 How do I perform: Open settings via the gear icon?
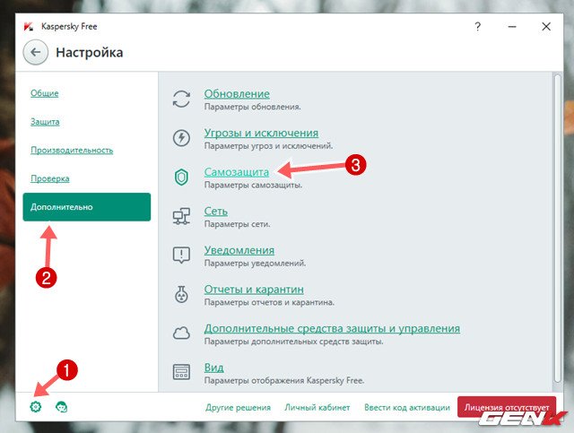36,407
